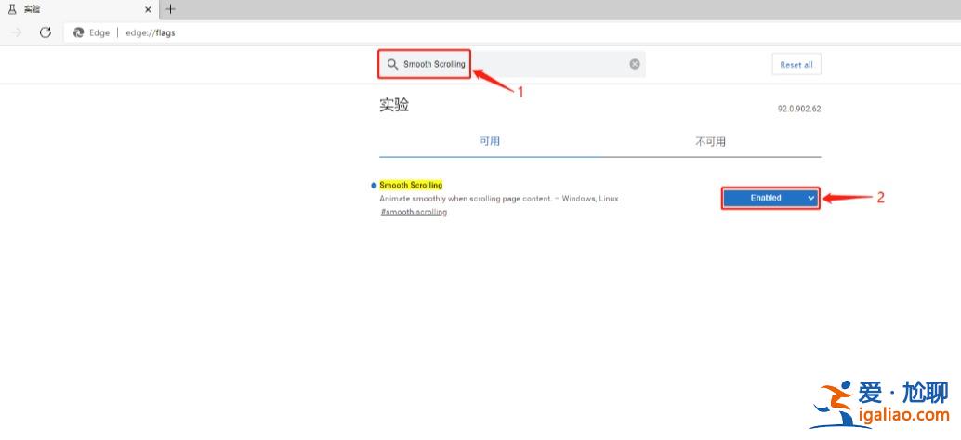961x440 pixels.
Task: Click the flask icon on the browser tab
Action: pos(12,9)
